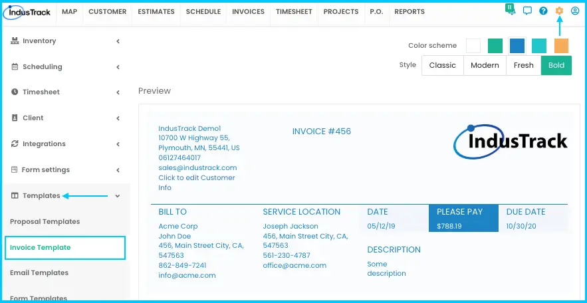
Task: Click the info@acme.com email
Action: [187, 275]
